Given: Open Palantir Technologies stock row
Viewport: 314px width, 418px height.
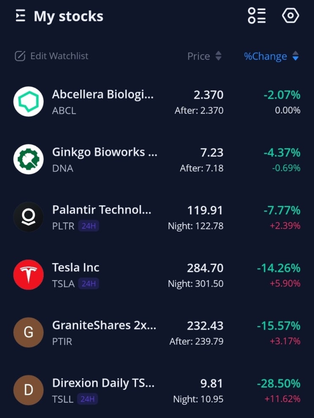Looking at the screenshot, I should (101, 210).
